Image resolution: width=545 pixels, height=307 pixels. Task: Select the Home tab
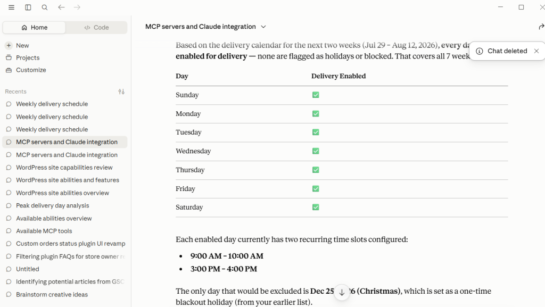[x=34, y=28]
